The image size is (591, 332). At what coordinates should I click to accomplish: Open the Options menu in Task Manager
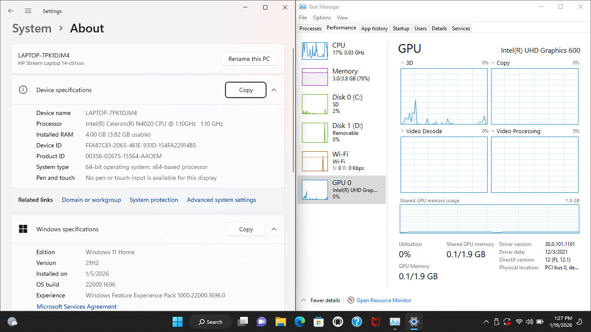pos(321,18)
